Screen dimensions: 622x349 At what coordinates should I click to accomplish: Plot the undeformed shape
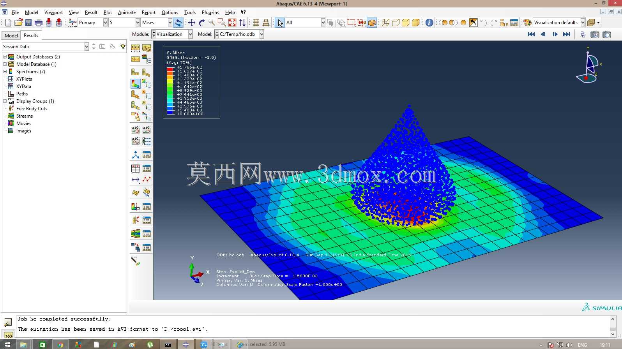(x=136, y=72)
